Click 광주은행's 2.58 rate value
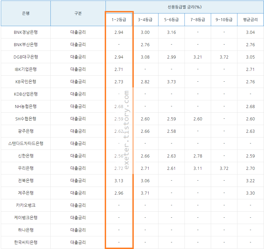Screen dimensions: 264x249 pos(171,131)
